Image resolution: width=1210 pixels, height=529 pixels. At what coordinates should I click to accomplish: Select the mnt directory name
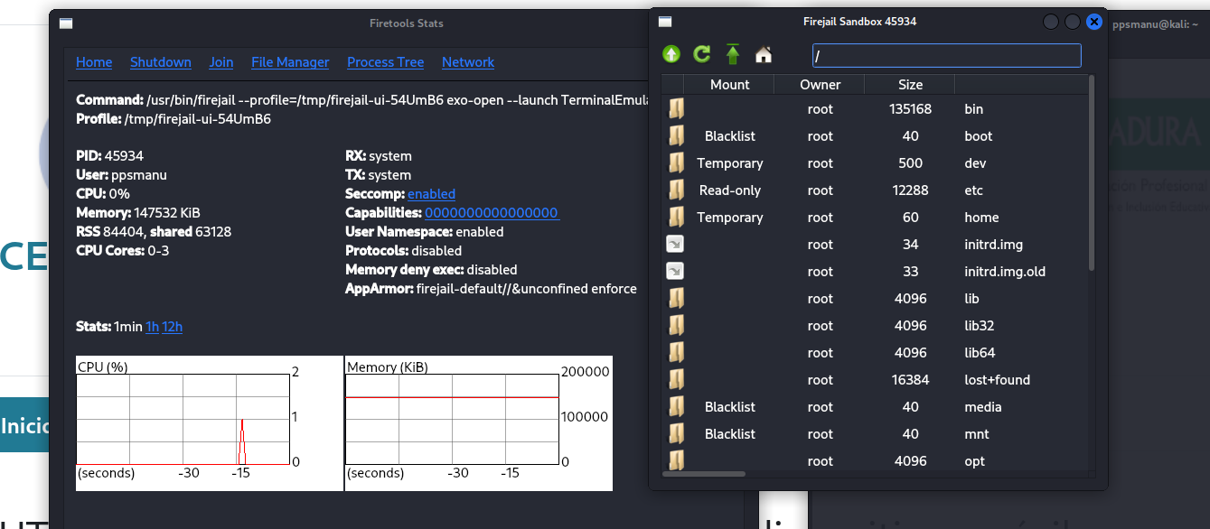(975, 434)
